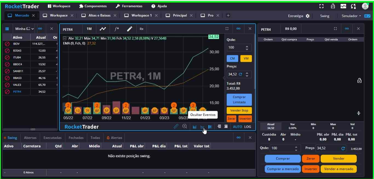Click the white stacked-lines icon beside LOG
Image resolution: width=374 pixels, height=179 pixels.
[226, 126]
